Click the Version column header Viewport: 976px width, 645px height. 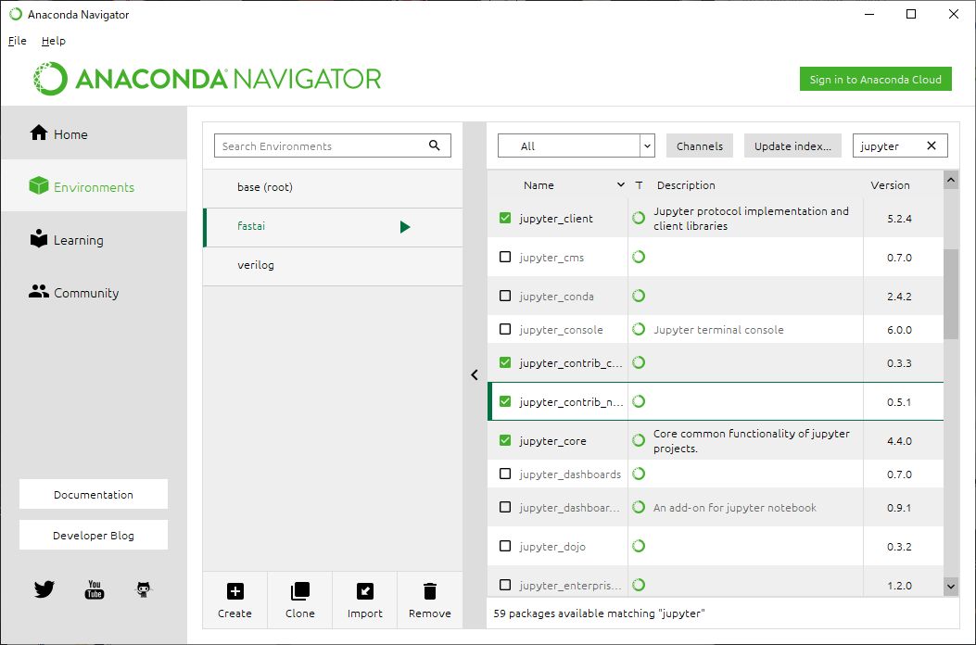[x=890, y=185]
